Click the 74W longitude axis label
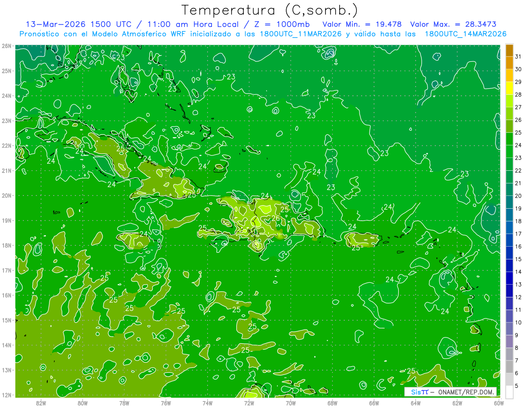Viewport: 530px width, 409px height. click(x=208, y=403)
